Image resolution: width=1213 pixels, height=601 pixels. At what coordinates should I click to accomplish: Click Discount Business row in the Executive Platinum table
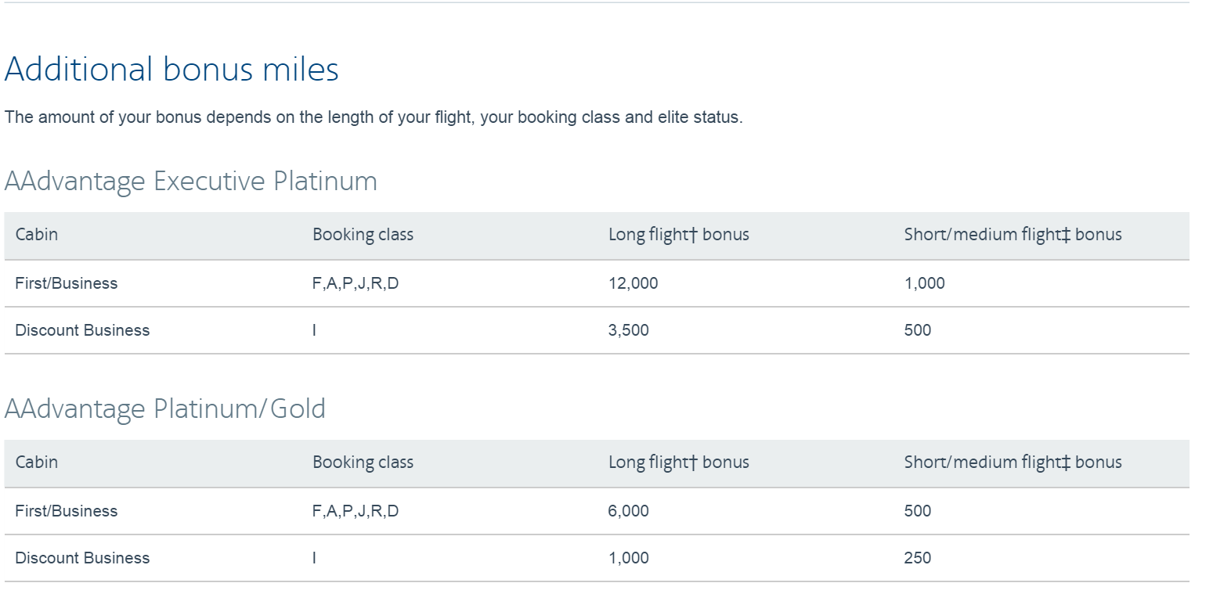point(82,330)
